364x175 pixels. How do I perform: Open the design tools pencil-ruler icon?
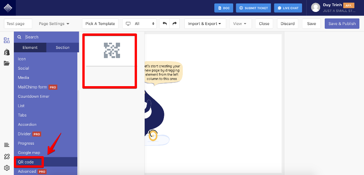click(7, 157)
